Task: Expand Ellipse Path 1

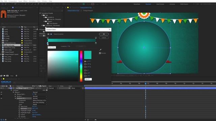Action: (15, 94)
